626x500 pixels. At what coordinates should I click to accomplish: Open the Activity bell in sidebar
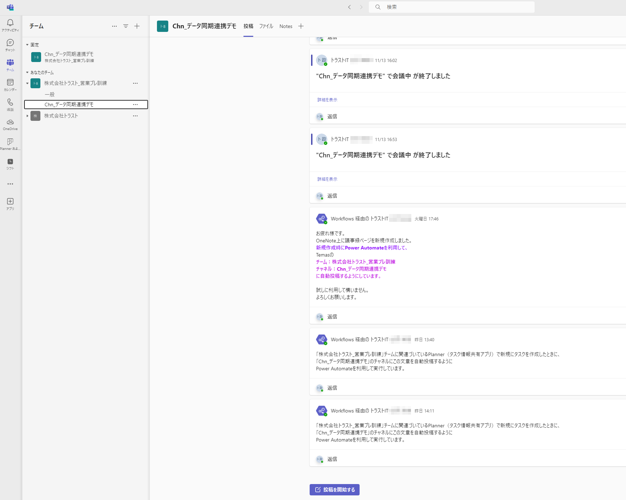pyautogui.click(x=10, y=25)
